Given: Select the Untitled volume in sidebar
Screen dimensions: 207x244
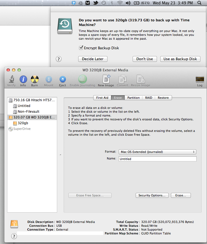Looking at the screenshot, I should [x=32, y=106].
